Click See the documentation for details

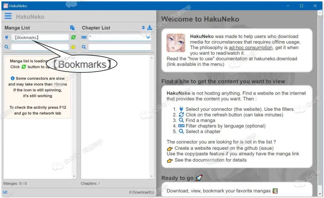point(211,160)
